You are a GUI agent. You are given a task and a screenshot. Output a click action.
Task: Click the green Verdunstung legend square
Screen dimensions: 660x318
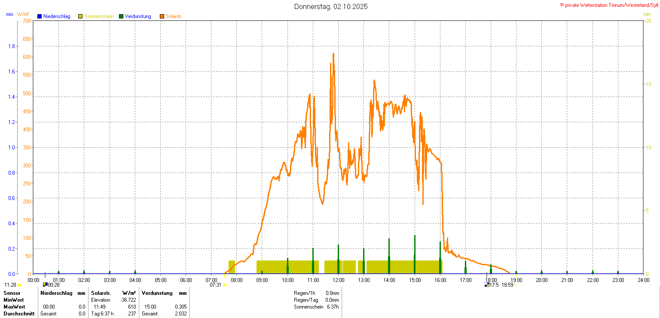point(121,16)
